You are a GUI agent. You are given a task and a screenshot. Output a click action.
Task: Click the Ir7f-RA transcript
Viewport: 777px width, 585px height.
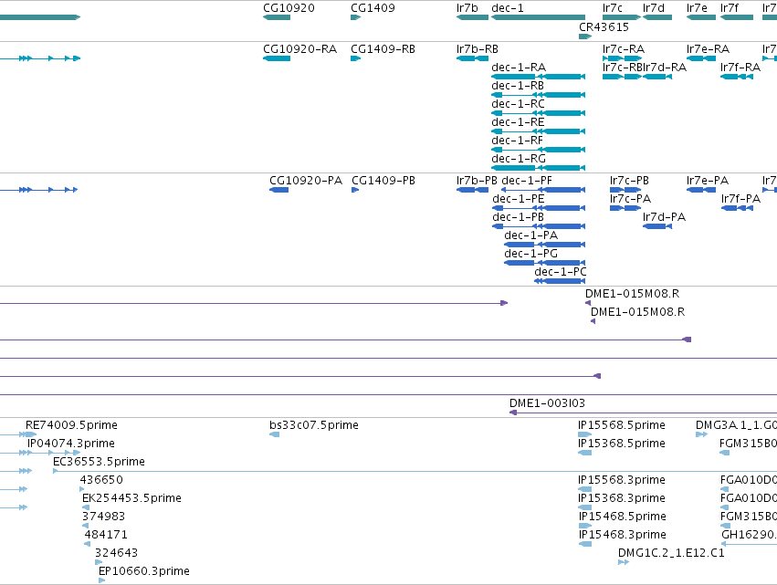coord(737,77)
